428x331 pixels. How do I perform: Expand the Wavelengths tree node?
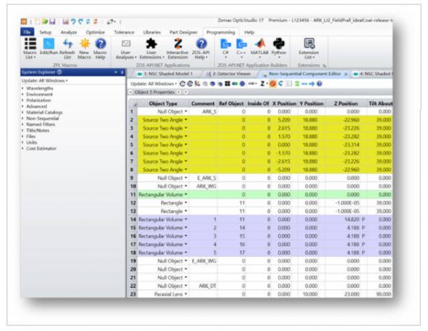coord(22,90)
